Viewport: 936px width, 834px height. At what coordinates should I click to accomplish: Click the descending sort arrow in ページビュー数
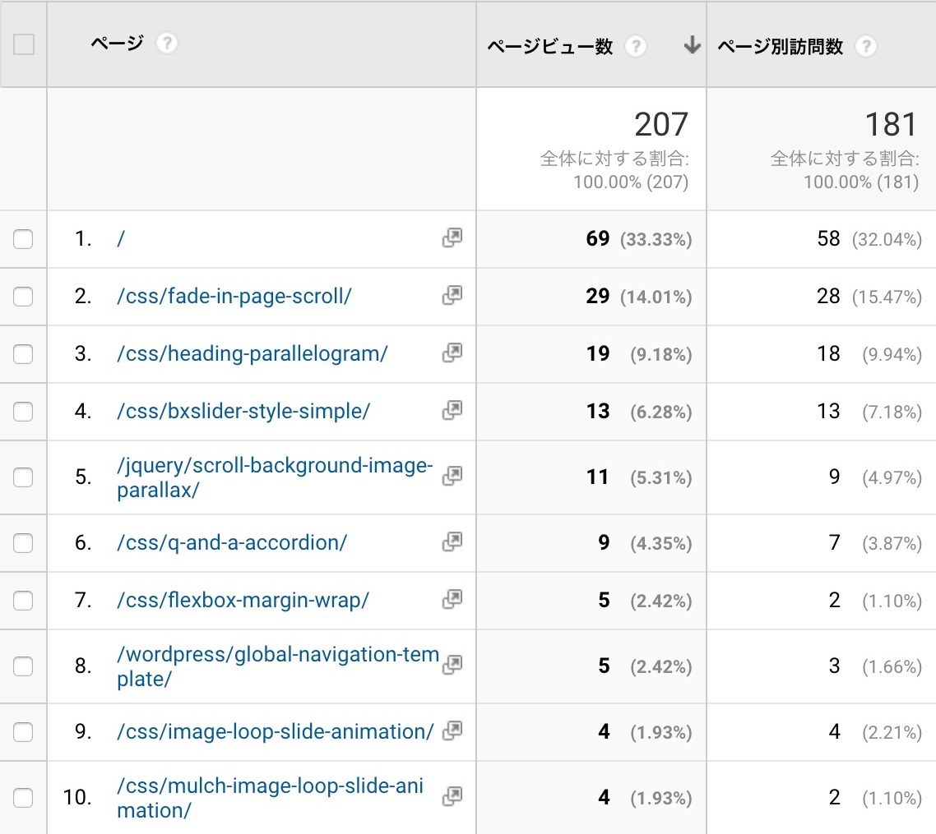click(x=692, y=44)
